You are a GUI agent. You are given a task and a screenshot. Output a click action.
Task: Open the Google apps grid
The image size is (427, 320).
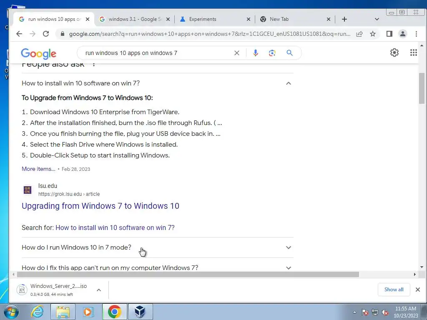(413, 52)
